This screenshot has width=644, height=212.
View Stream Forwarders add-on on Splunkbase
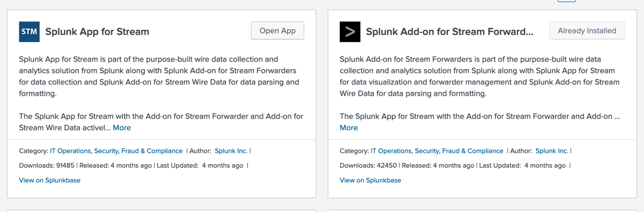click(x=370, y=180)
